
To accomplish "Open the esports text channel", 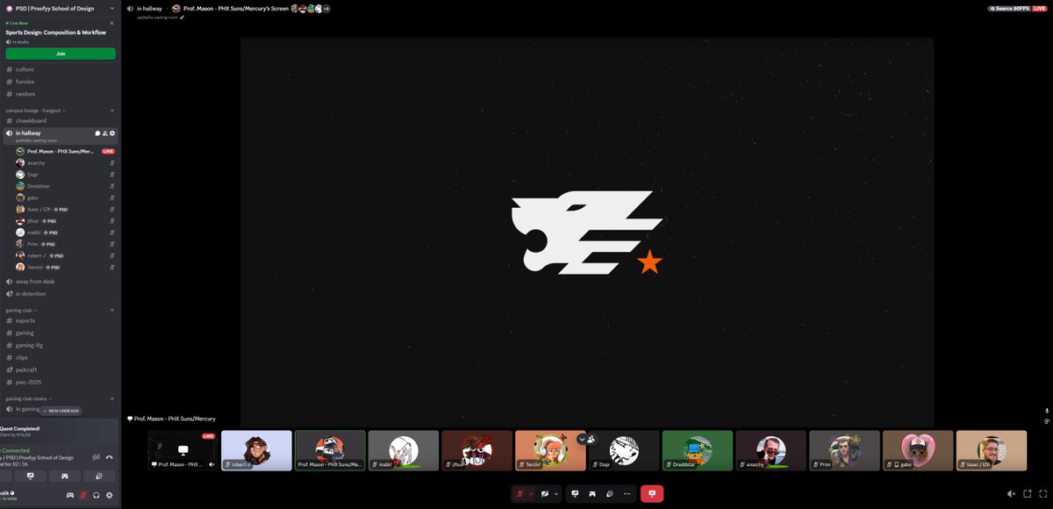I will (61, 320).
